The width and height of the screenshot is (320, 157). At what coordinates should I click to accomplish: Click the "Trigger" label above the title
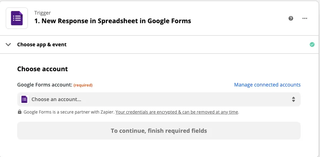click(42, 13)
